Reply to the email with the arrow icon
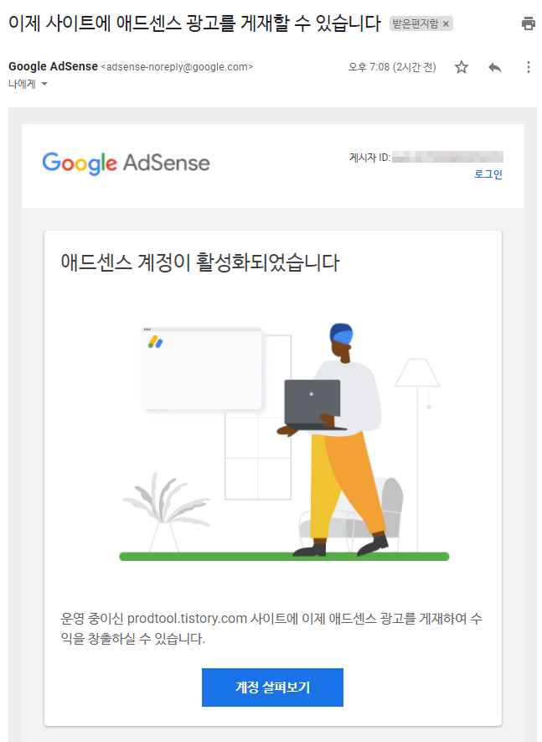 pyautogui.click(x=495, y=67)
